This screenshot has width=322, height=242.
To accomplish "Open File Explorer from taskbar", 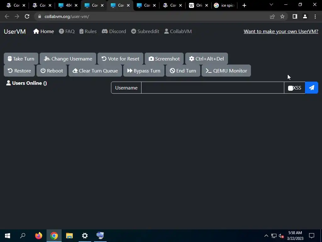I will [x=69, y=236].
